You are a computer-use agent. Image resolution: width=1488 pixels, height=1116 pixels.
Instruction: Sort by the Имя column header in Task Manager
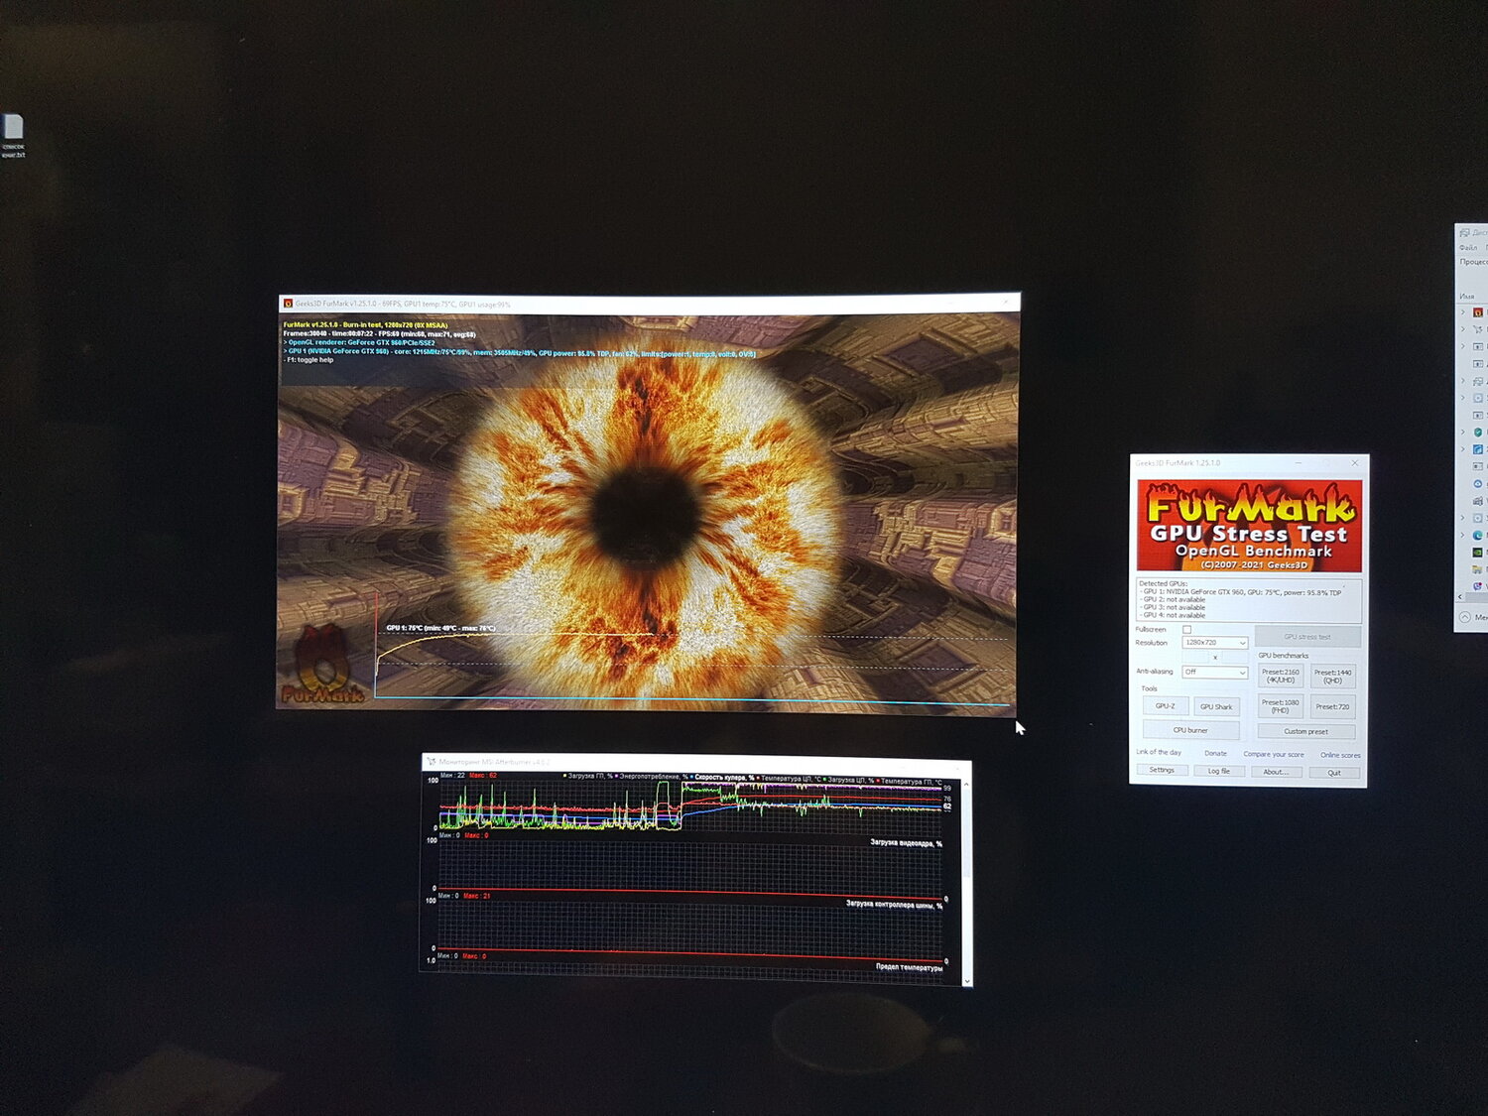coord(1467,296)
